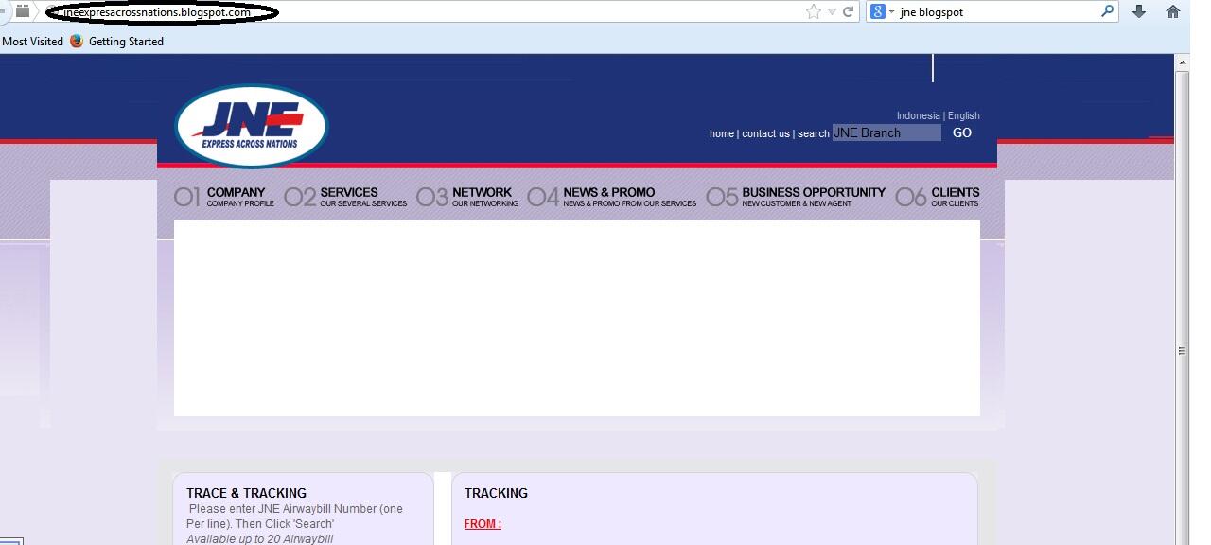Open the contact us link

(x=765, y=133)
